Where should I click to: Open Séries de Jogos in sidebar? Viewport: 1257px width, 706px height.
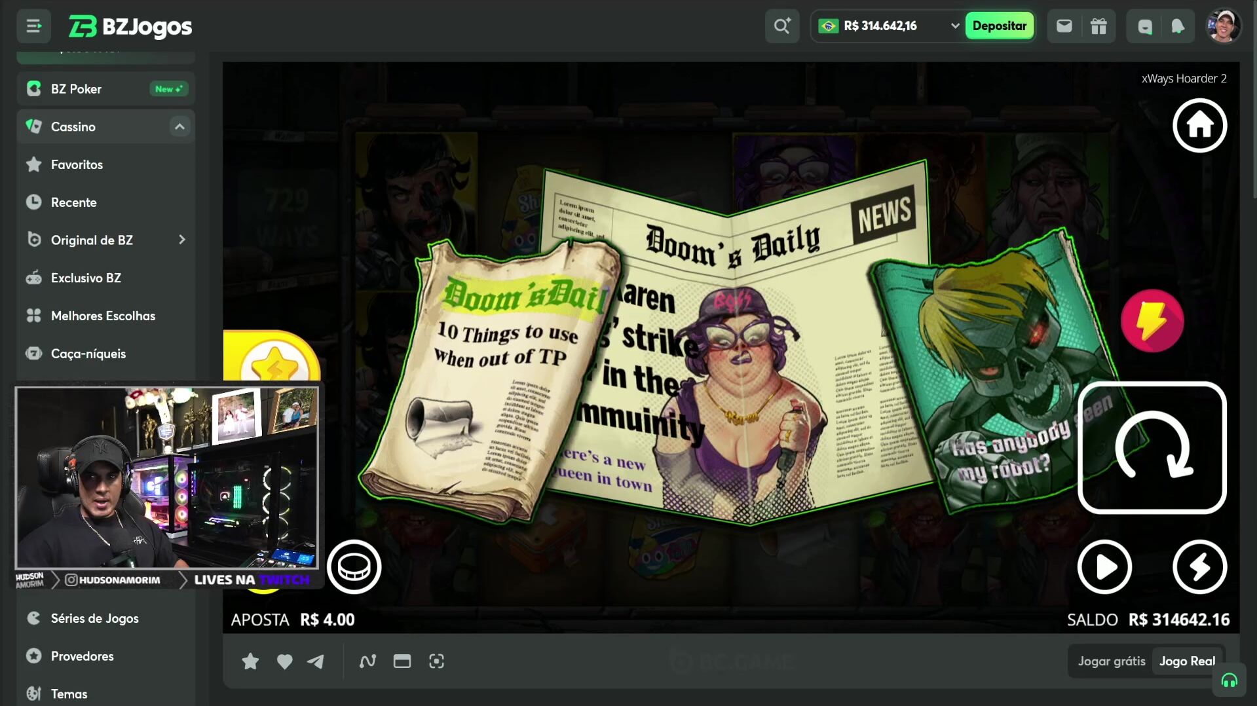click(x=105, y=618)
